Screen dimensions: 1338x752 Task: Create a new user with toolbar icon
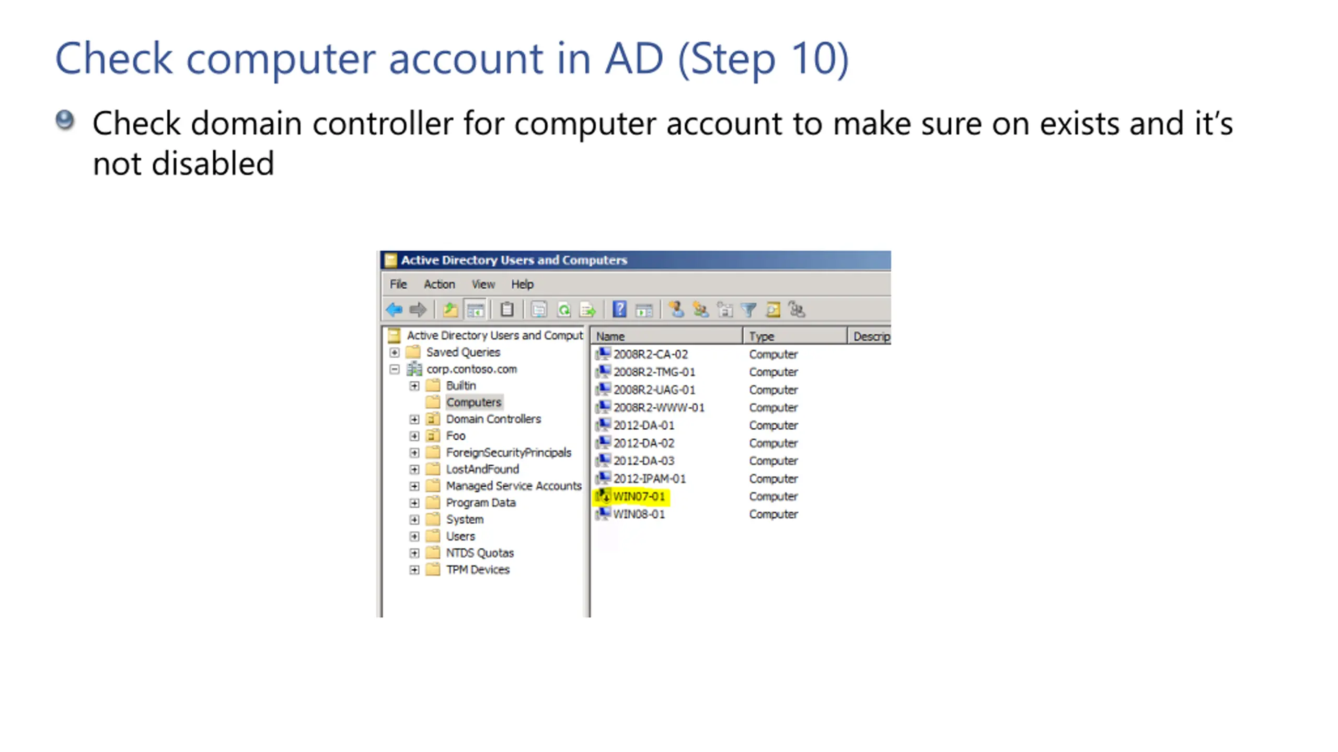[676, 309]
